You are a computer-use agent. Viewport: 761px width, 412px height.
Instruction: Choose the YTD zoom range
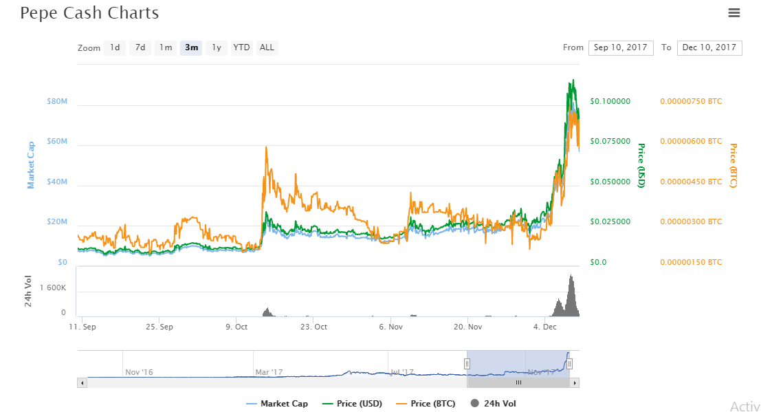241,47
